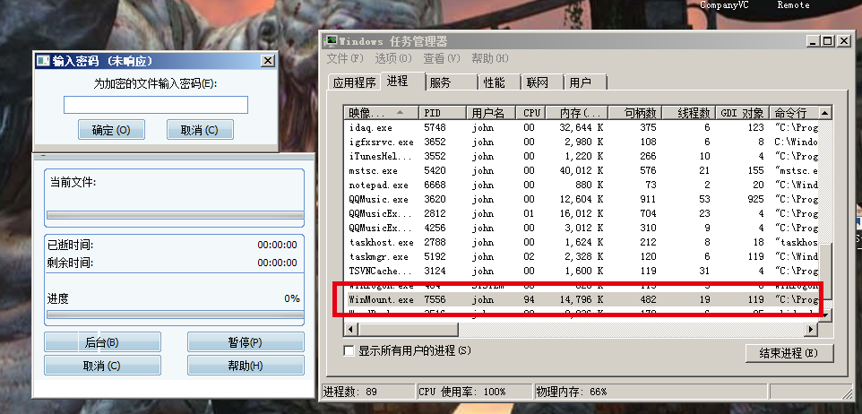The width and height of the screenshot is (862, 414).
Task: Click the 14,796 K memory cell
Action: tap(582, 299)
